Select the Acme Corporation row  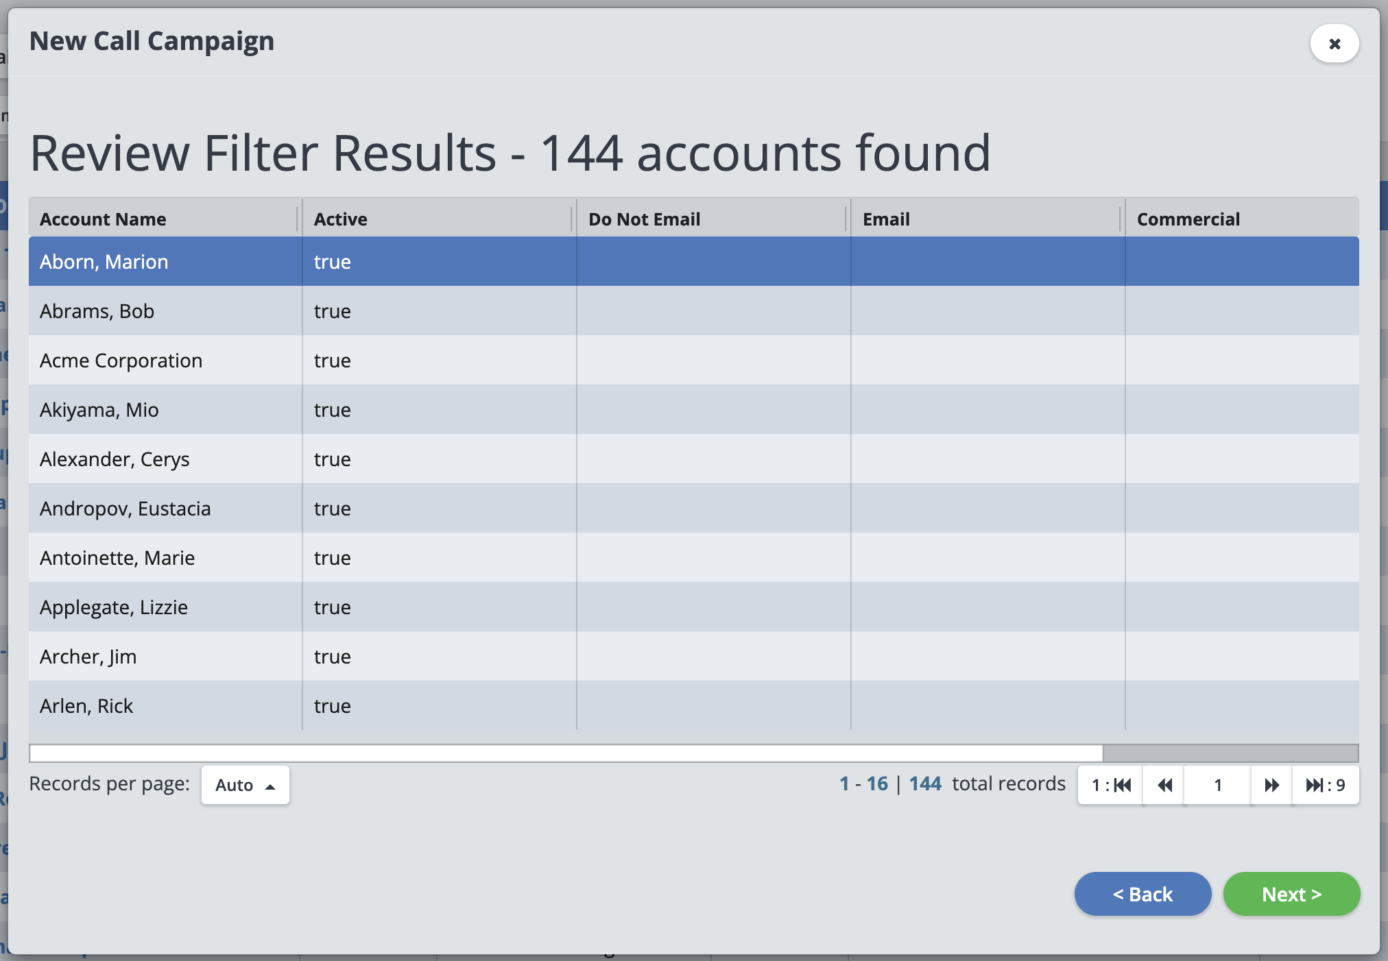pos(121,361)
